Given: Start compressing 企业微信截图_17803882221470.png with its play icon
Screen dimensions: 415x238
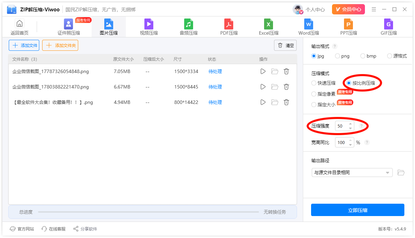Looking at the screenshot, I should coord(263,87).
